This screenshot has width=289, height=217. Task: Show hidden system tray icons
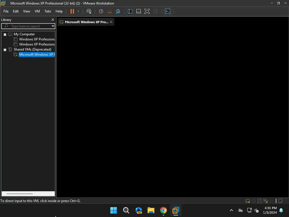[x=231, y=210]
